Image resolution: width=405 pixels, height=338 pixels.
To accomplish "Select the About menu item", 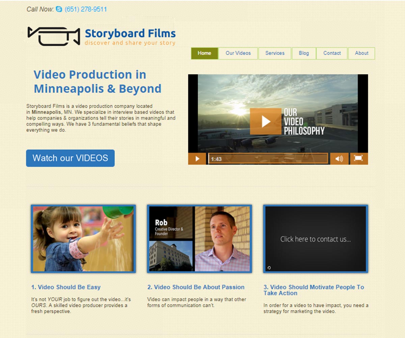I will [361, 53].
